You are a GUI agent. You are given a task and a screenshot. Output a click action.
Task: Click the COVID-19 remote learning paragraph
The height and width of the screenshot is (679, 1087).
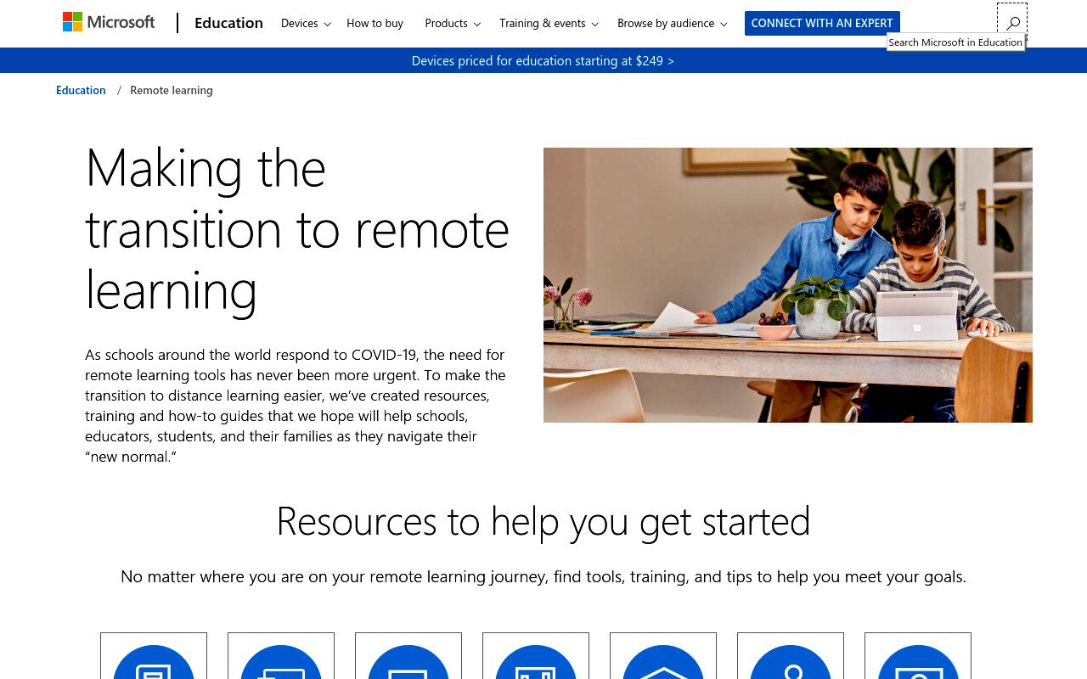296,406
